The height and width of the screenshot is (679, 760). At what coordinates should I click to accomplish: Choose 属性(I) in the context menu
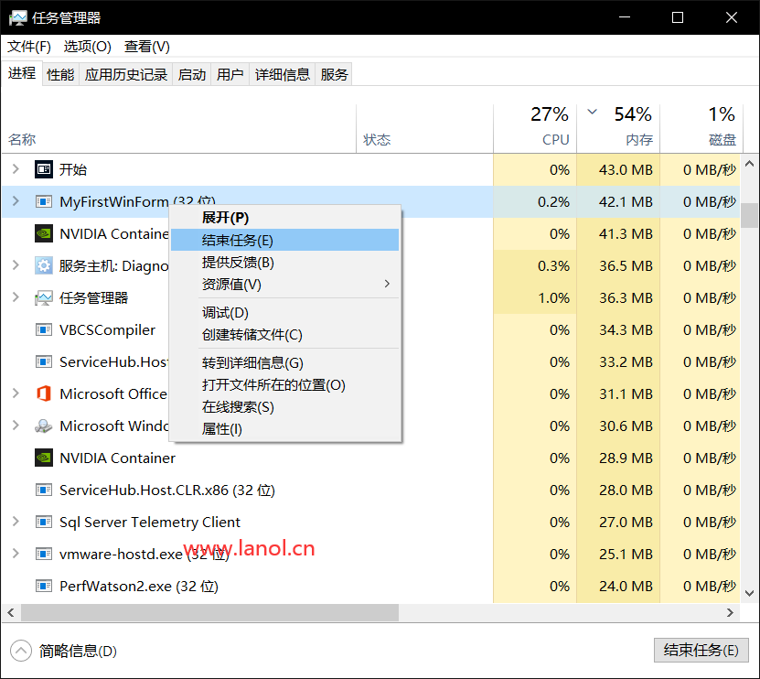click(284, 429)
